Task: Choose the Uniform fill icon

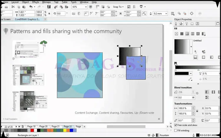Action: [182, 34]
